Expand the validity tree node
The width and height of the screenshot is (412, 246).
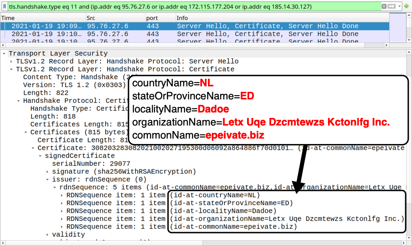48,235
